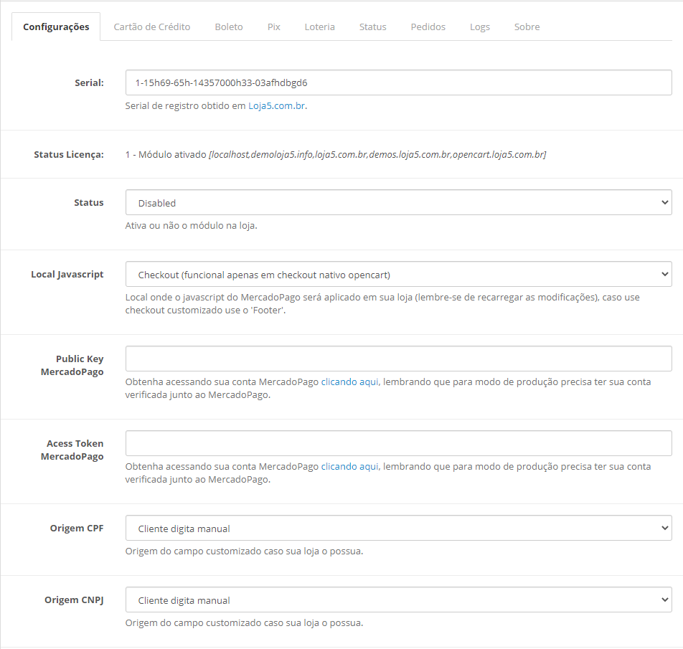The height and width of the screenshot is (649, 683).
Task: Expand the Status dropdown showing Disabled
Action: [398, 203]
